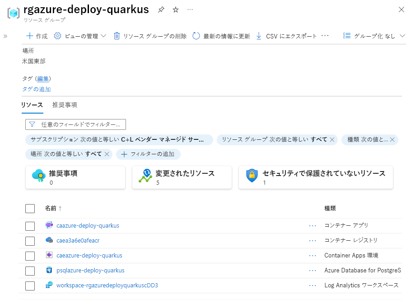Click the Container Apps 環境 type cell
Screen dimensions: 406x300
(351, 256)
